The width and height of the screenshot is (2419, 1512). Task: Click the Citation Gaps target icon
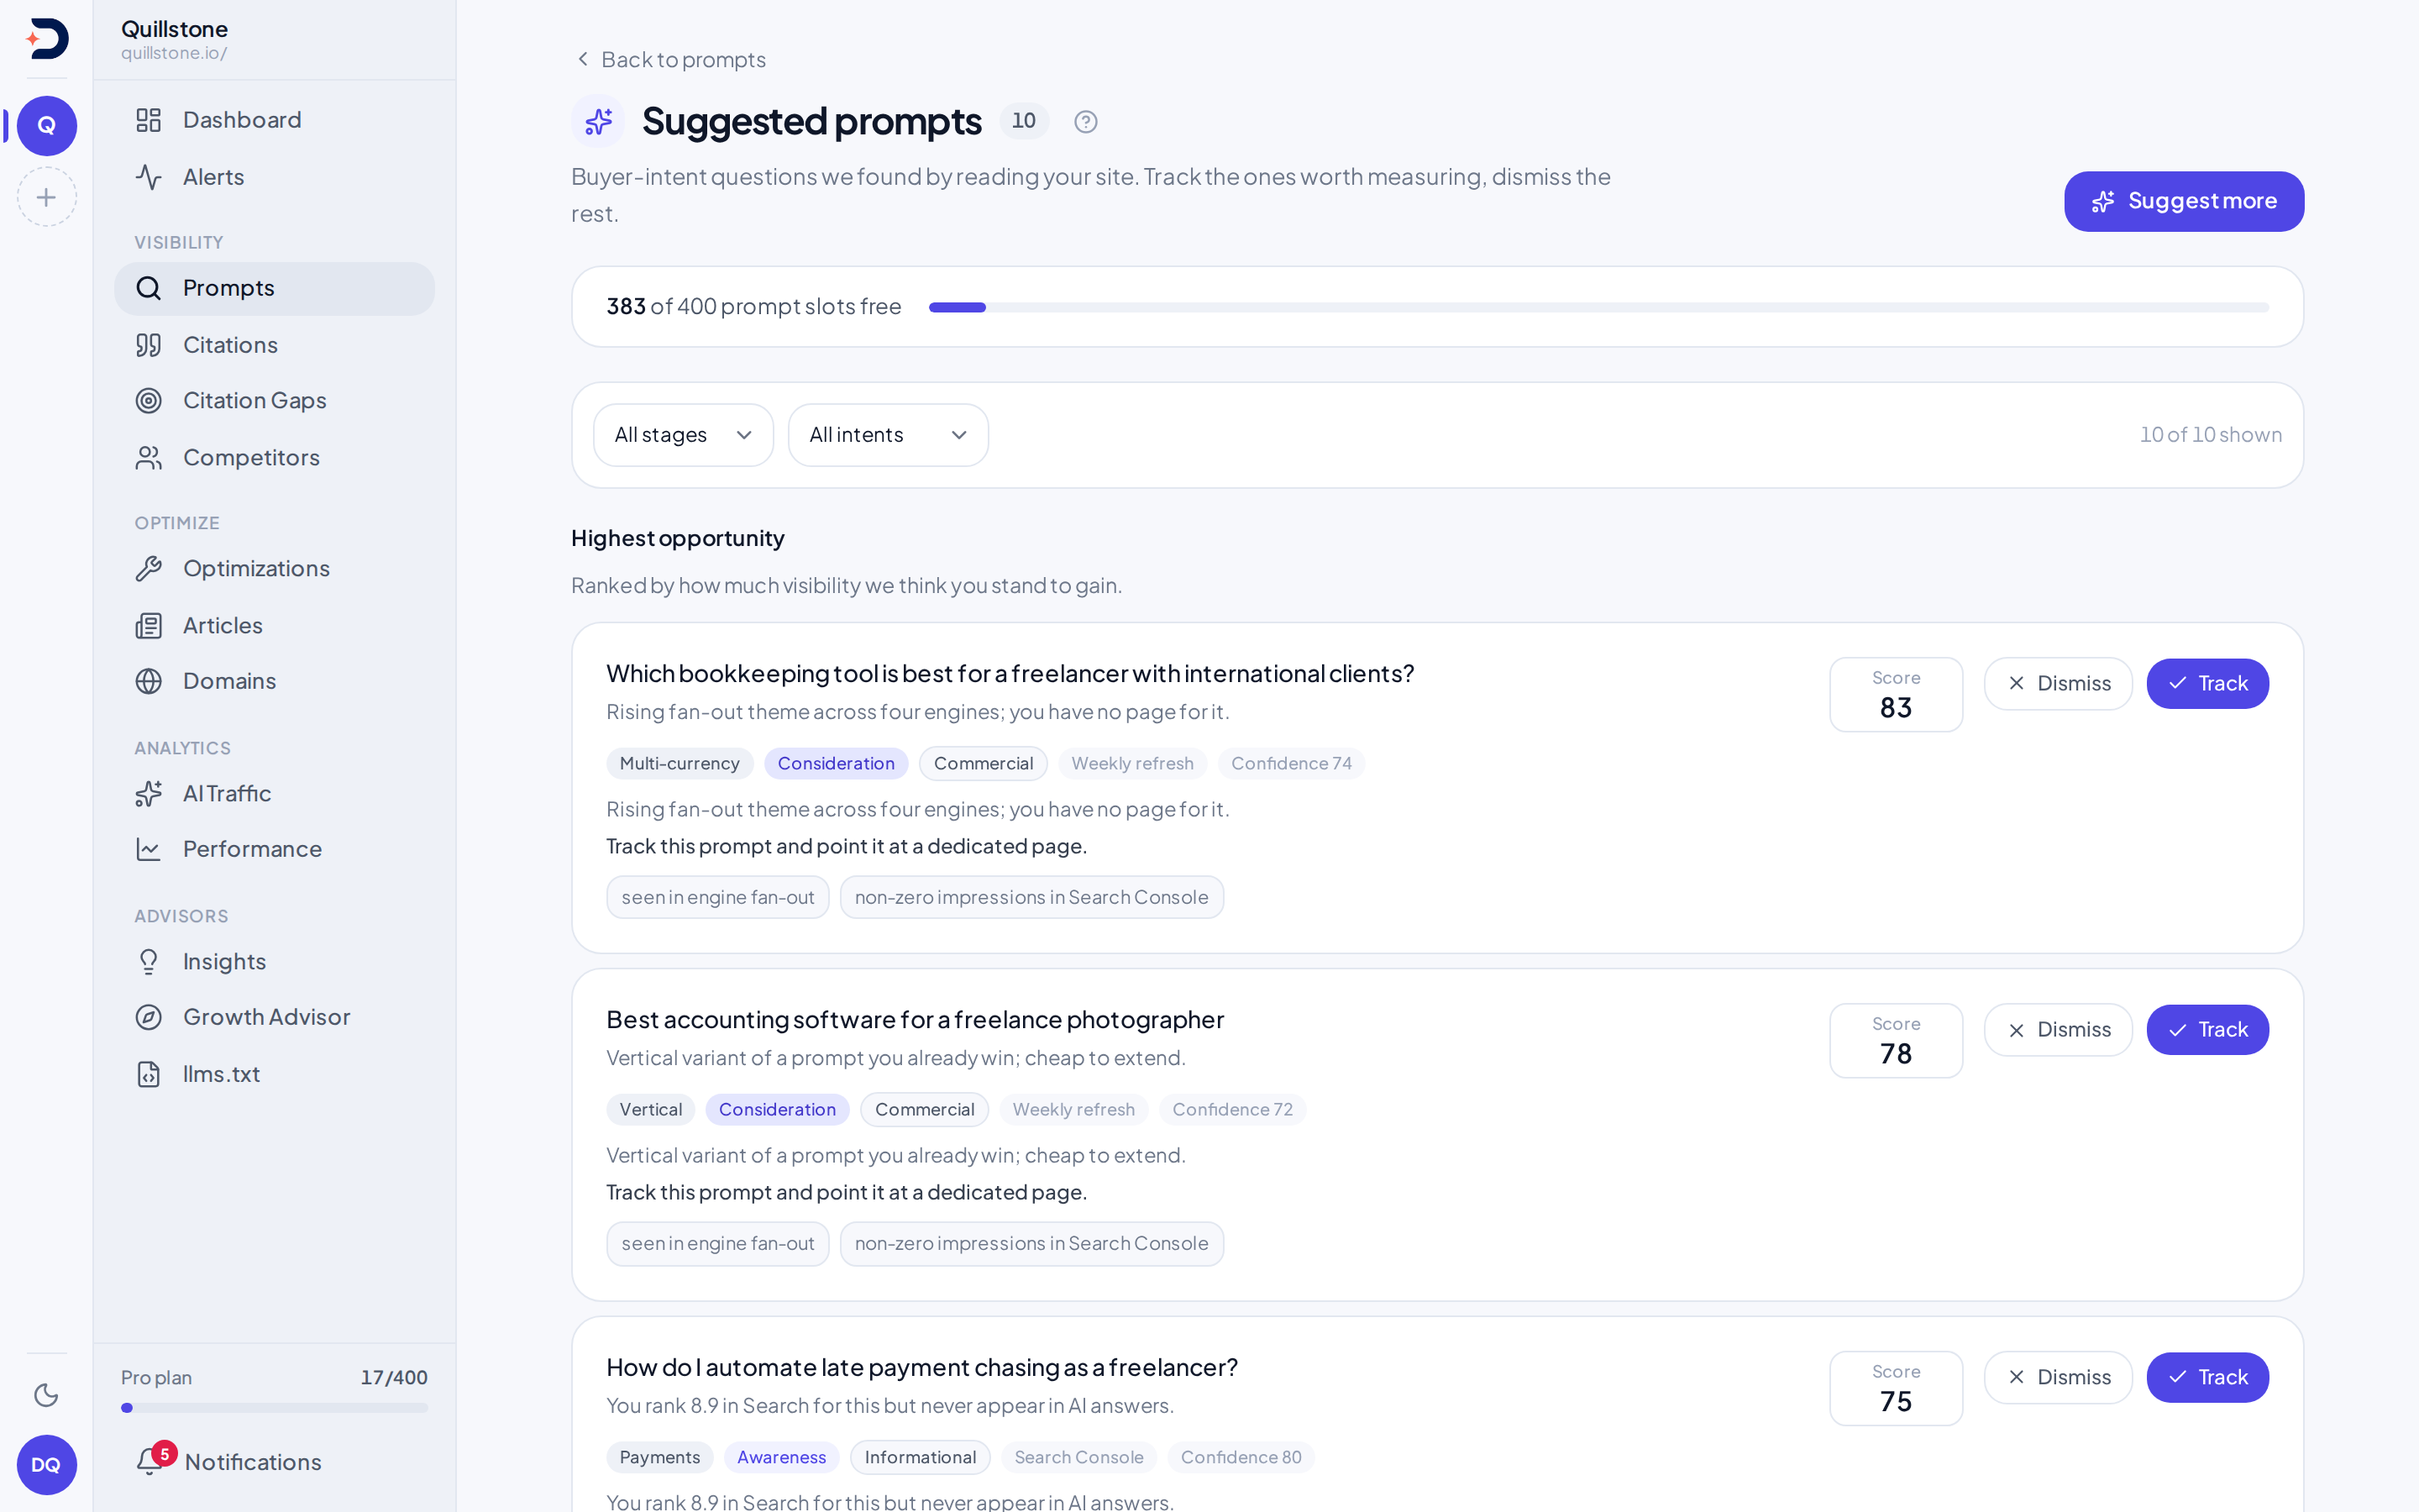[x=149, y=401]
